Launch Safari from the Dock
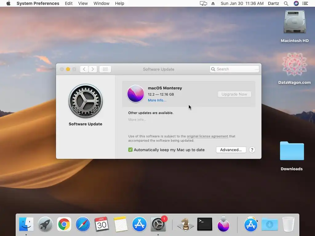The height and width of the screenshot is (236, 315). [83, 224]
